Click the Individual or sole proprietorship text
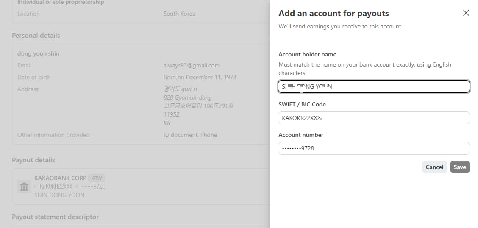 (x=61, y=3)
